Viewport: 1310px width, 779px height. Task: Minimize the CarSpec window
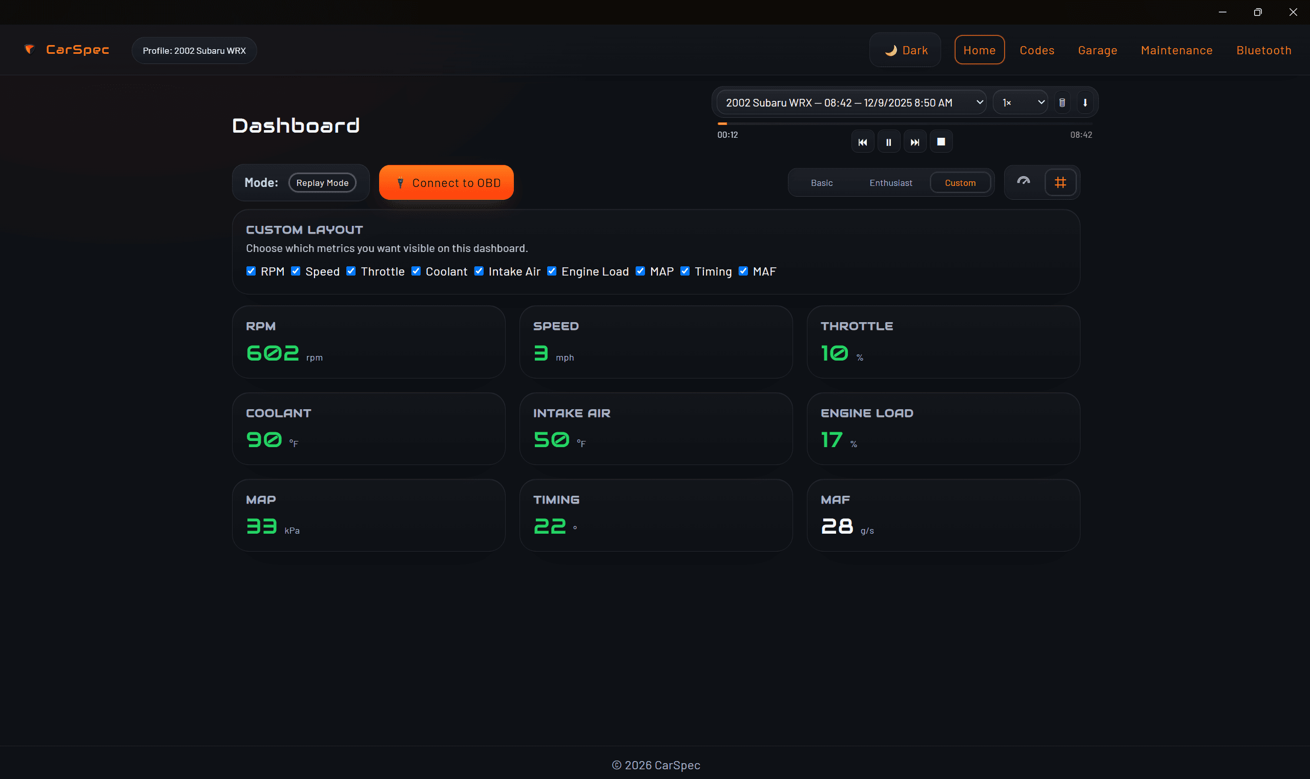(x=1223, y=12)
